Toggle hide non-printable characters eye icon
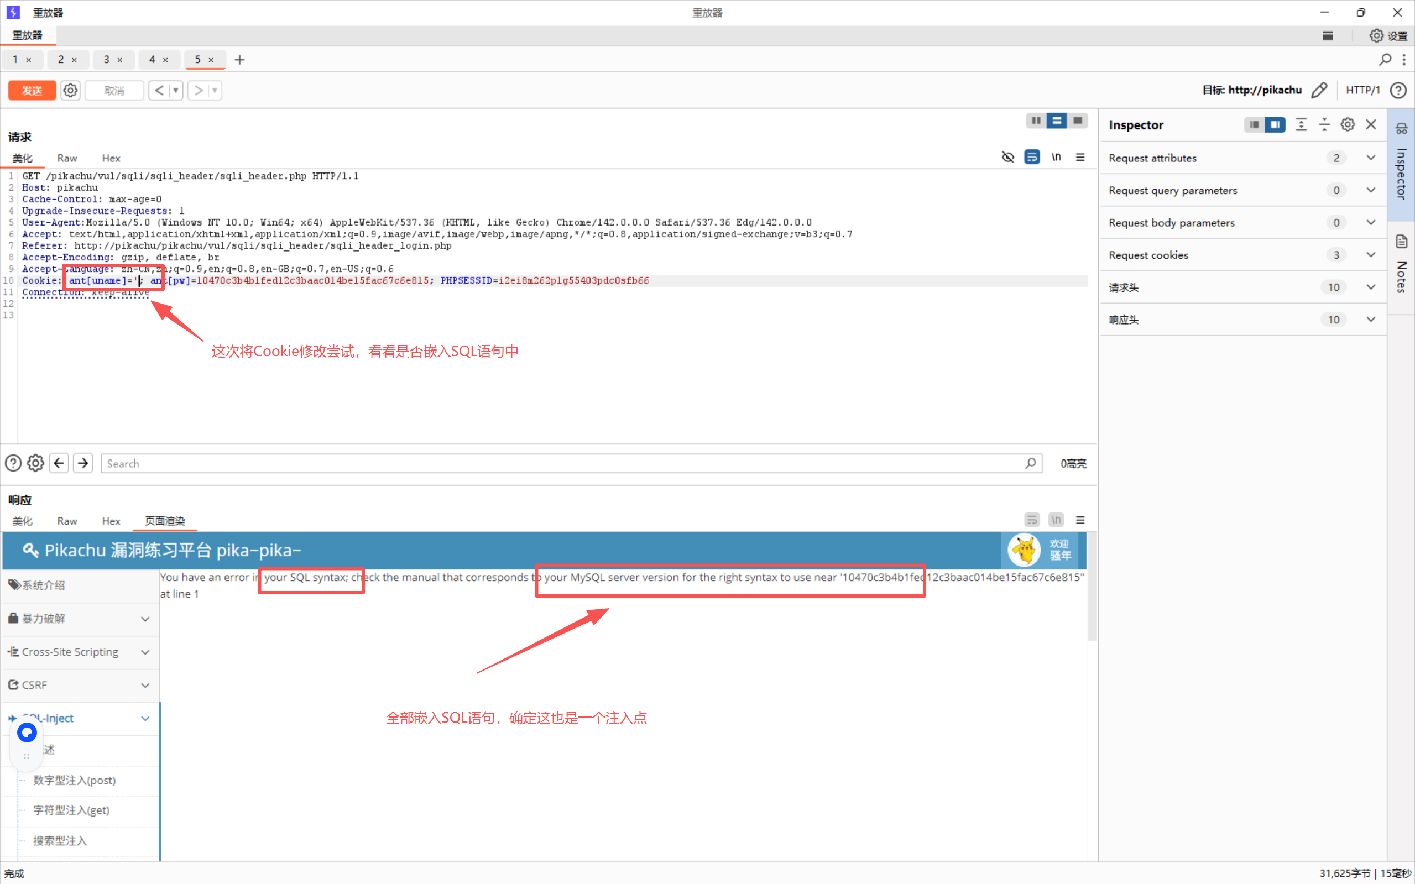 click(x=1007, y=157)
